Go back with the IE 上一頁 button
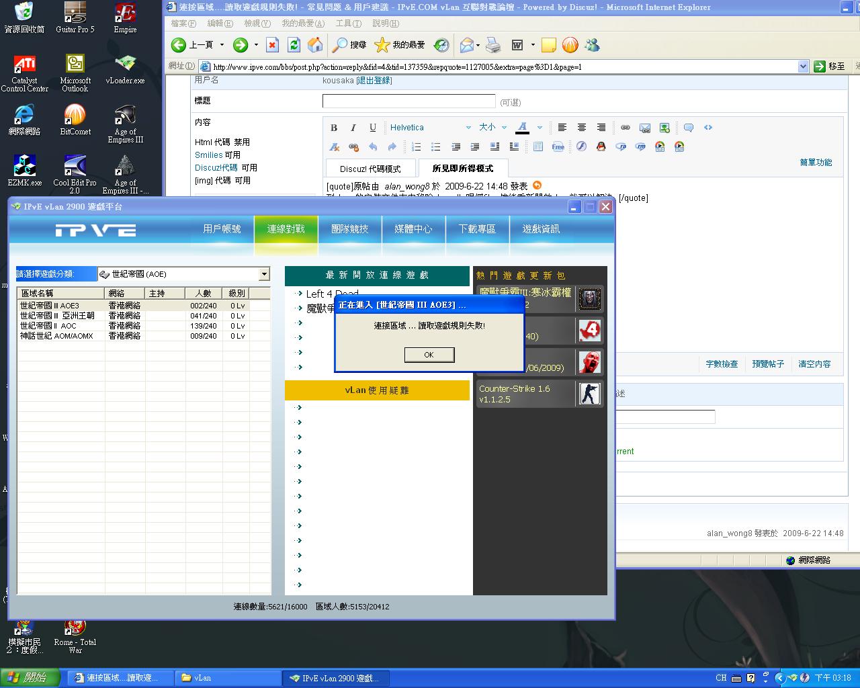Viewport: 860px width, 688px height. [x=192, y=45]
